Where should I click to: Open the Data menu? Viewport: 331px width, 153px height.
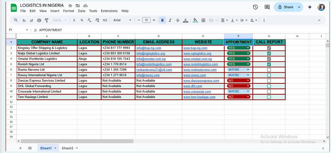point(81,11)
